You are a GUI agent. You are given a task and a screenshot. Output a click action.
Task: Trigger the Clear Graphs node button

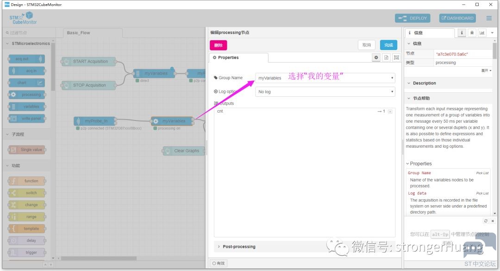pos(167,151)
